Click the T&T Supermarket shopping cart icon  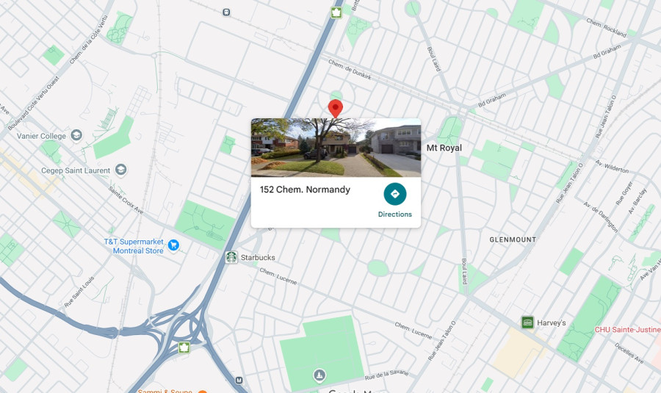tap(173, 245)
